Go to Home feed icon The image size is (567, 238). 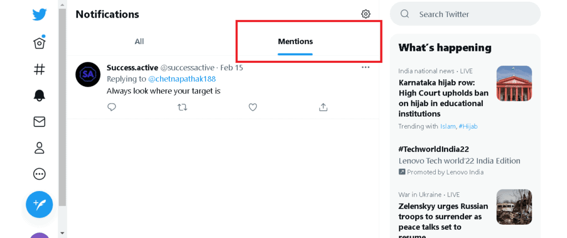pyautogui.click(x=39, y=42)
